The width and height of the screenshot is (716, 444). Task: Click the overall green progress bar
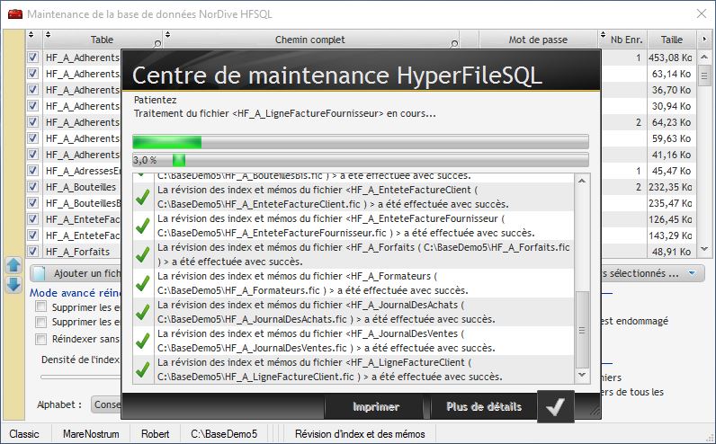(361, 142)
